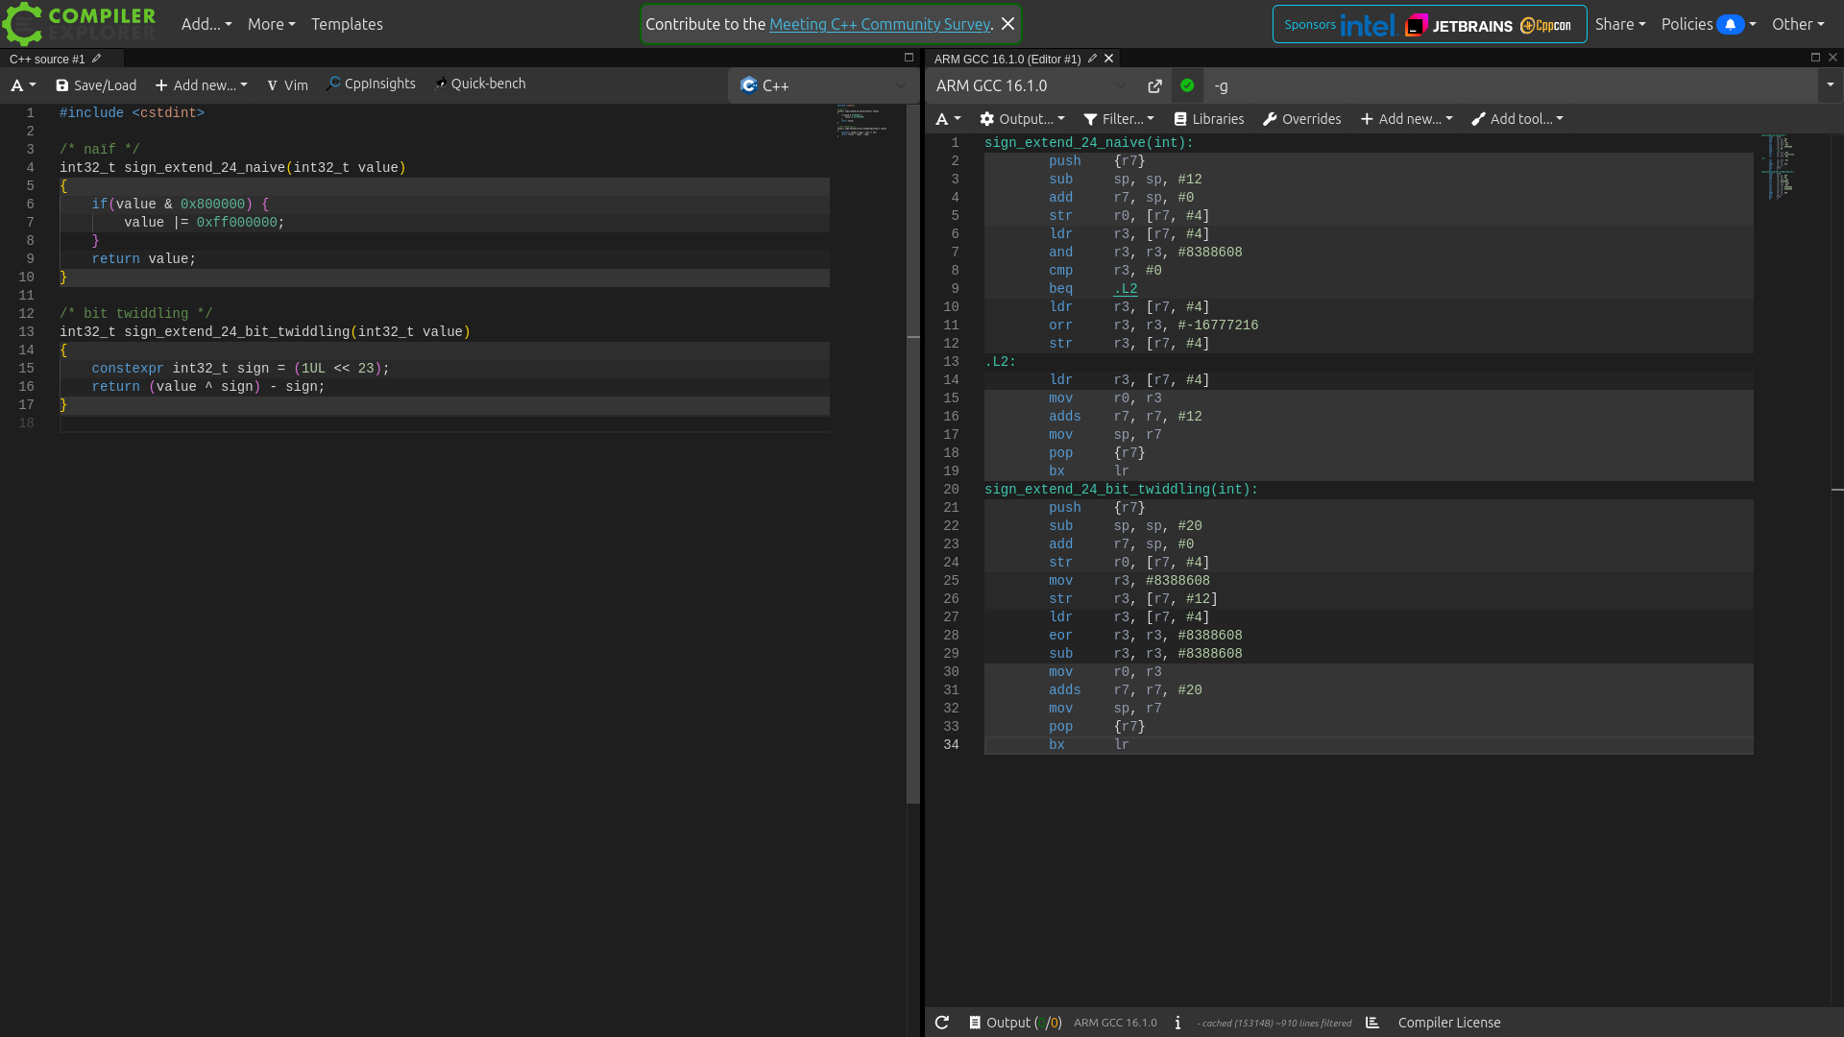Click the Cppcon sponsor logo
This screenshot has width=1844, height=1037.
1545,25
